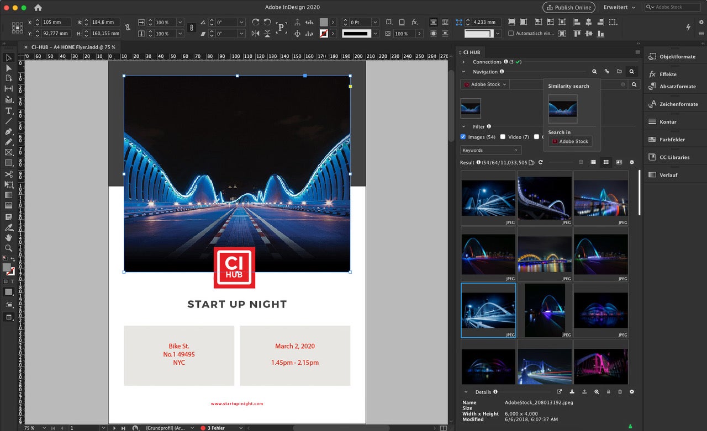Open the folder browse icon in Navigation
The height and width of the screenshot is (431, 707).
point(619,72)
